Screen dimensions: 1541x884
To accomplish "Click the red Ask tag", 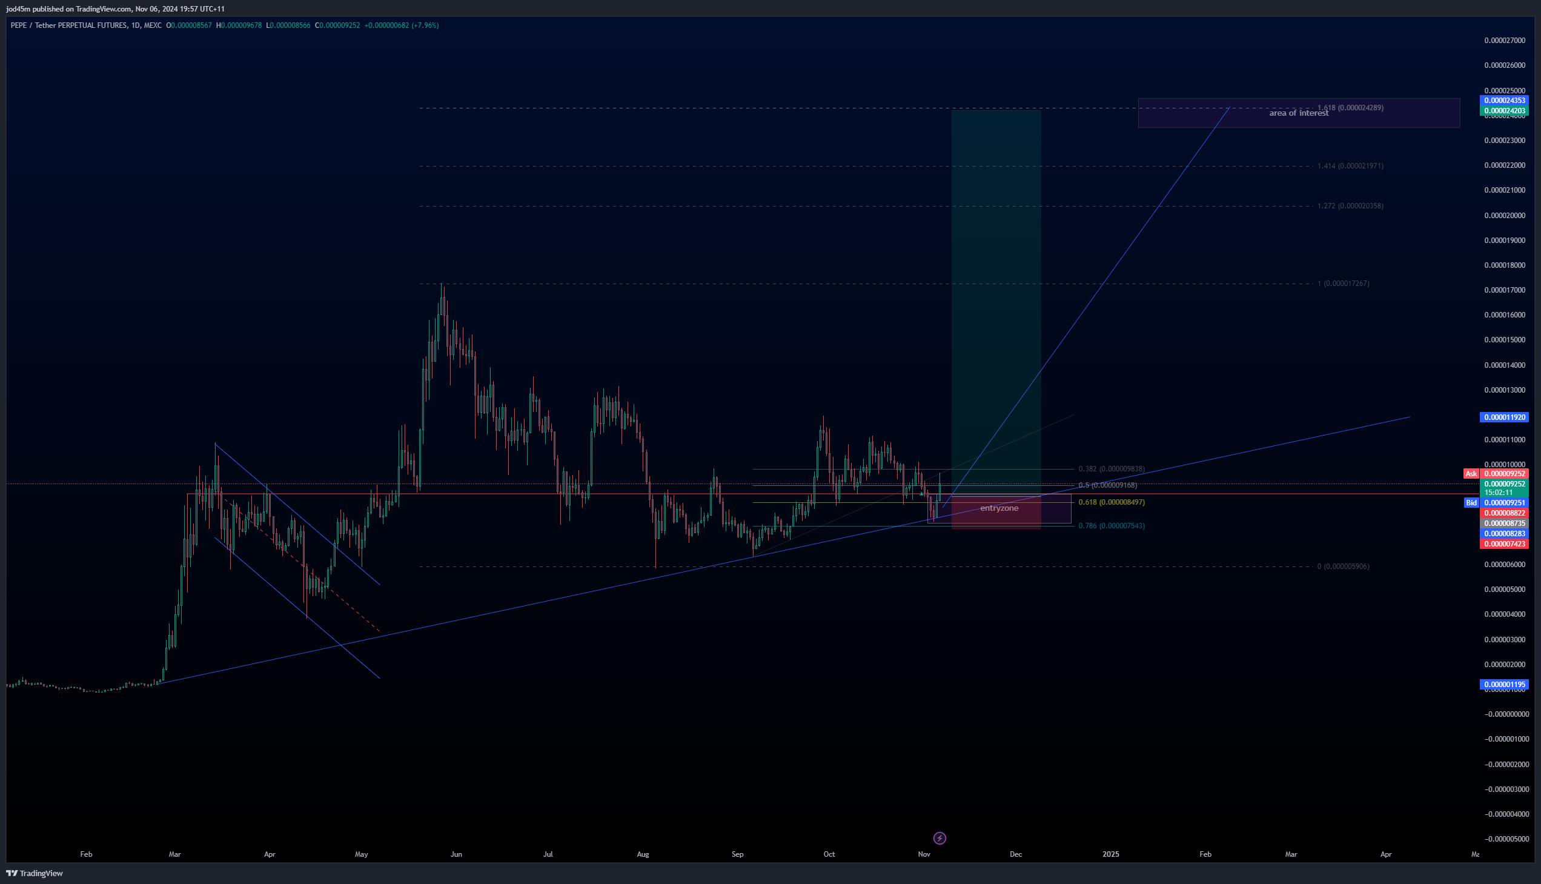I will pos(1471,474).
